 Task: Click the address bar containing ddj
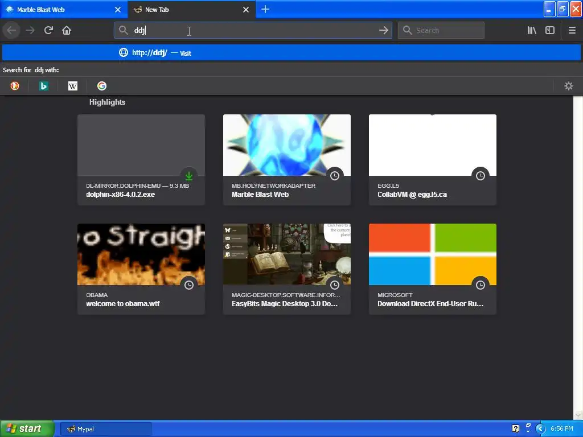click(x=253, y=30)
